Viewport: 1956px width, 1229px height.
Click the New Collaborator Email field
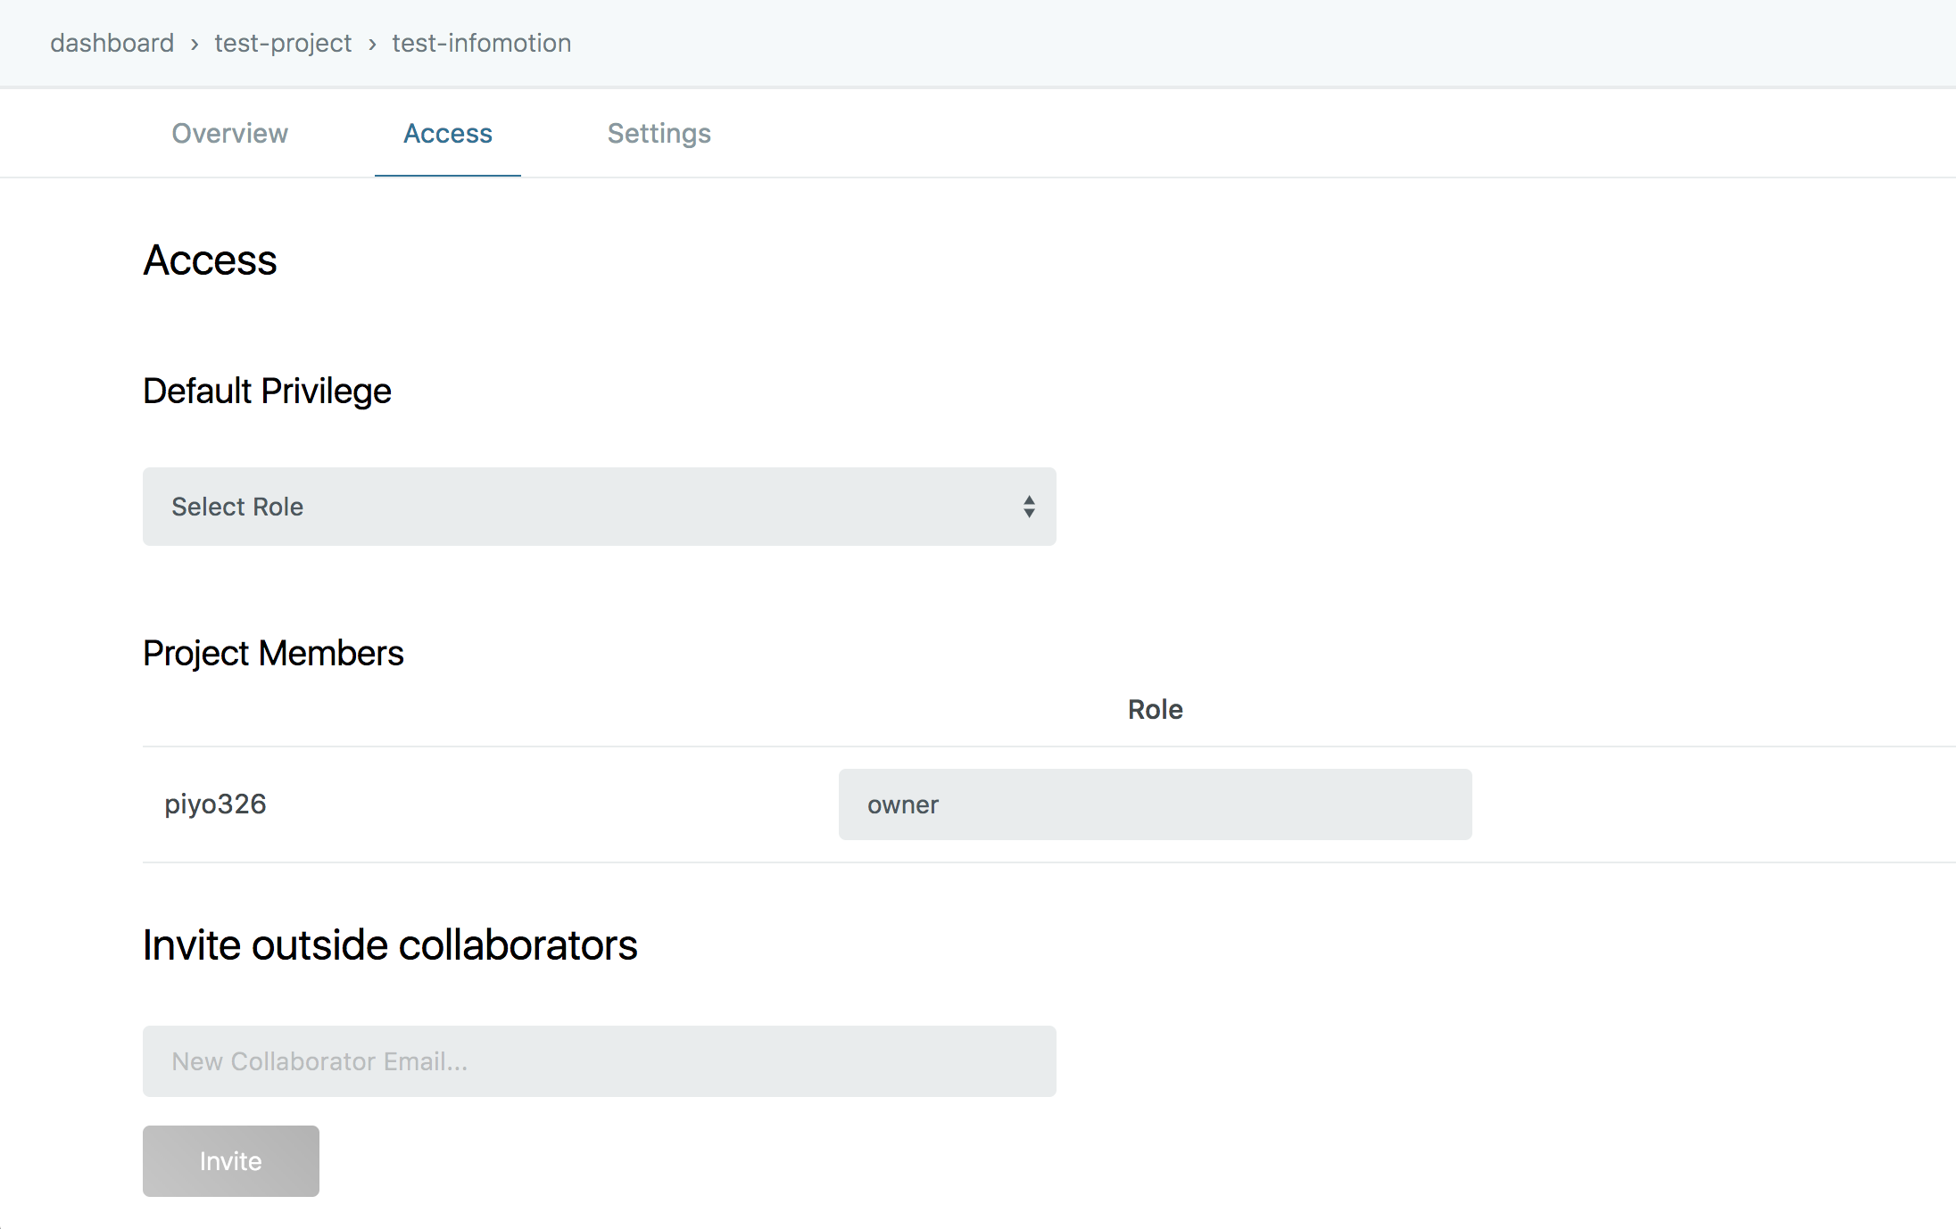[599, 1061]
